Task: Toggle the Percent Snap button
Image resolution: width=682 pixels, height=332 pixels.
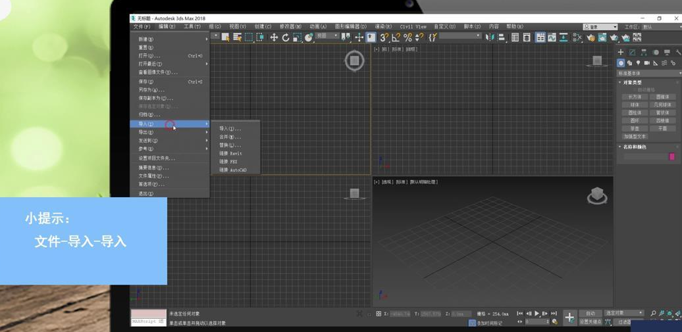Action: tap(407, 37)
